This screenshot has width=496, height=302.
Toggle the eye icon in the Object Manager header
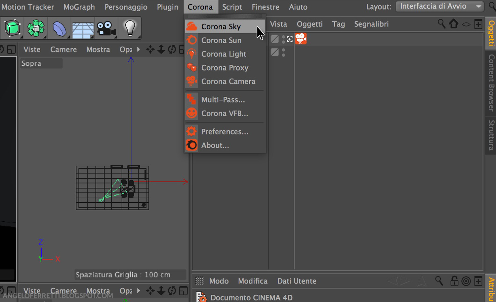(466, 24)
